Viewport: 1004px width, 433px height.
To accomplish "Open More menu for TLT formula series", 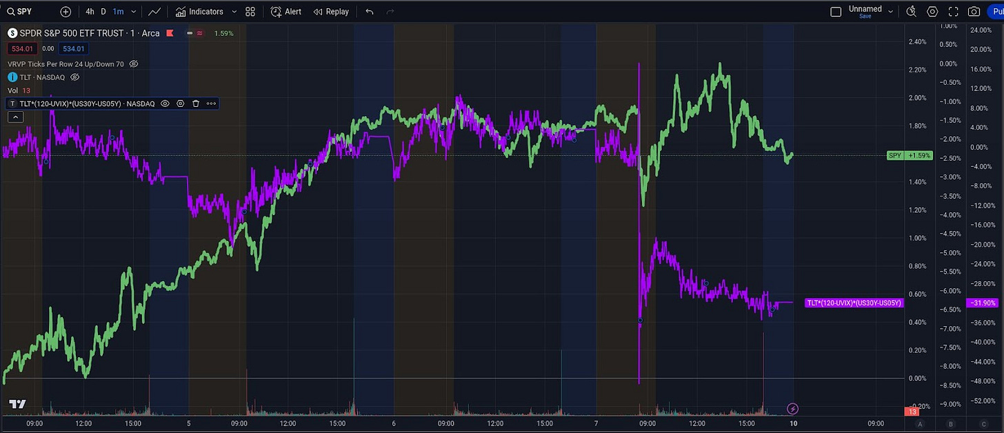I will click(x=211, y=103).
